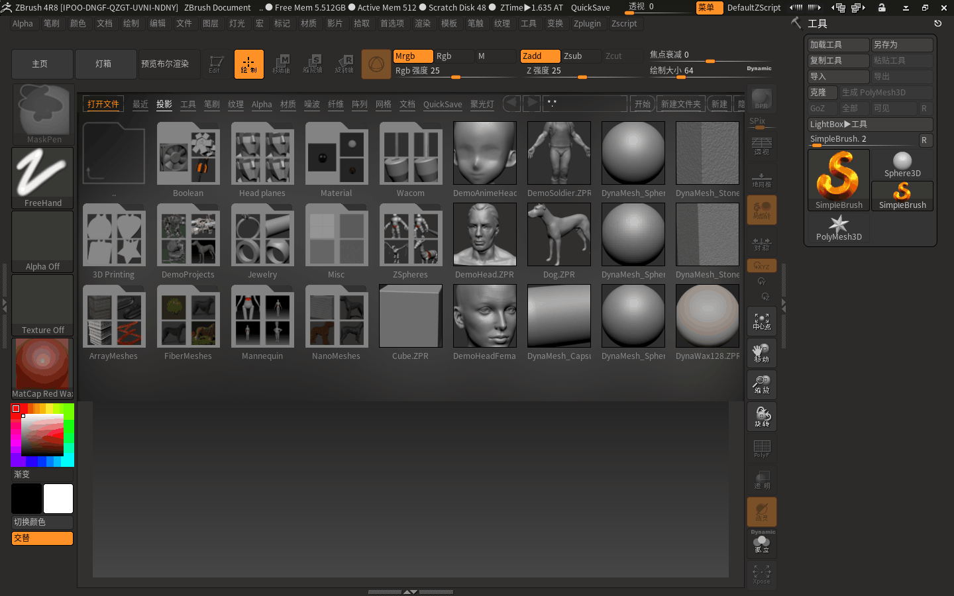Click the 地网格 floor grid icon
954x596 pixels.
762,178
